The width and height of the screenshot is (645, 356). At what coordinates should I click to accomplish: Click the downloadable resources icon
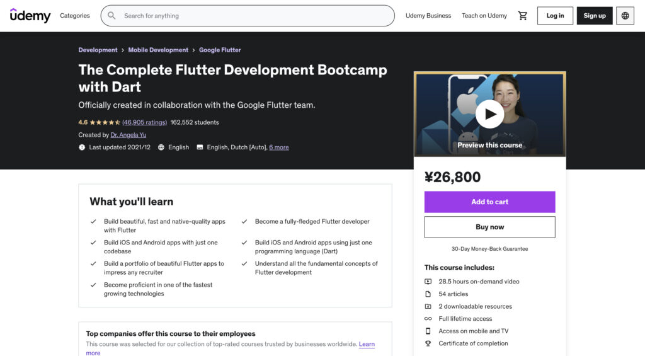pyautogui.click(x=428, y=306)
